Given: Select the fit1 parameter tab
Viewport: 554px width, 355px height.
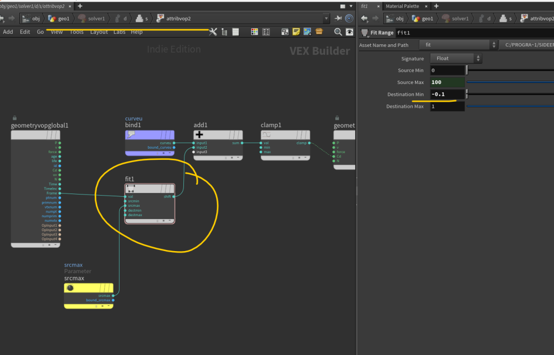Looking at the screenshot, I should (x=365, y=6).
